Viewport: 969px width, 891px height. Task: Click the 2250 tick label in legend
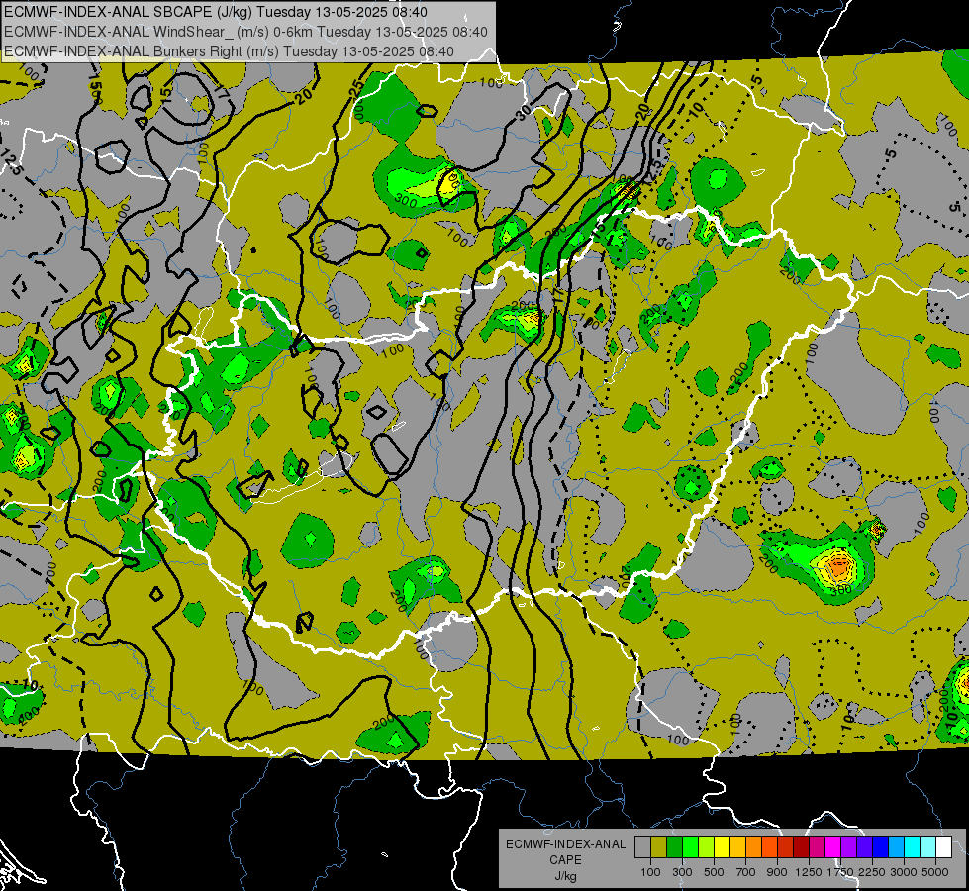pos(872,872)
